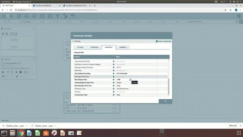
Task: Click OK to close Processor Details
Action: [166, 101]
